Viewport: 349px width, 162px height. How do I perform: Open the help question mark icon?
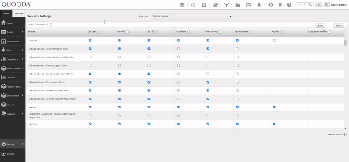click(289, 5)
